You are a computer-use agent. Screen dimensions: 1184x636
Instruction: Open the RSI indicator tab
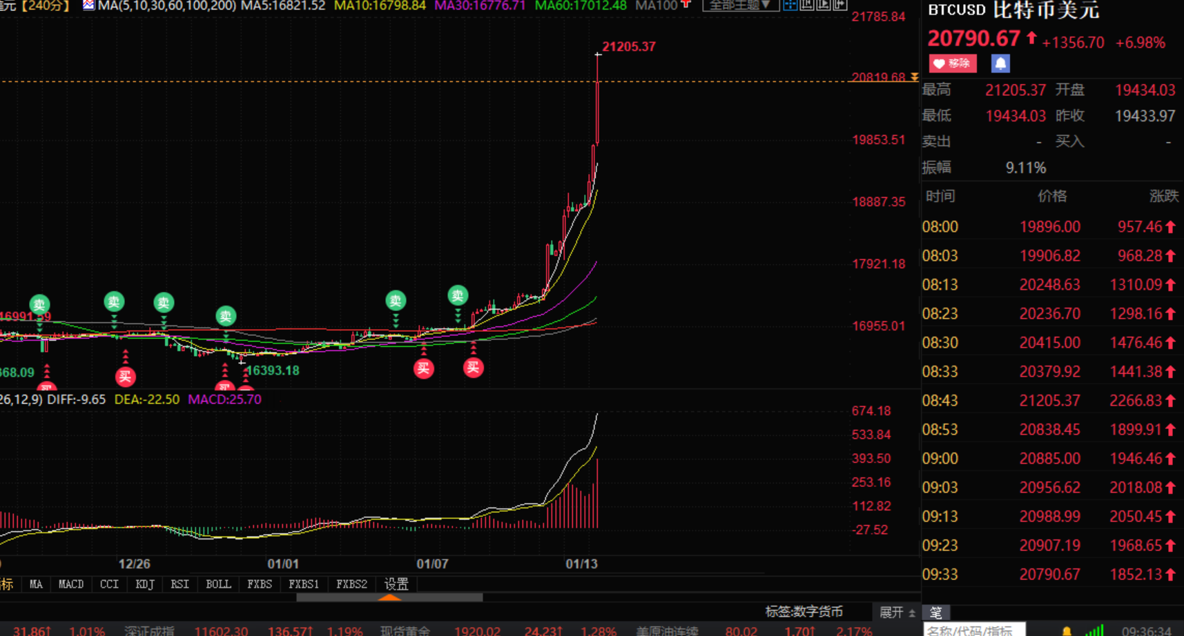(x=179, y=584)
